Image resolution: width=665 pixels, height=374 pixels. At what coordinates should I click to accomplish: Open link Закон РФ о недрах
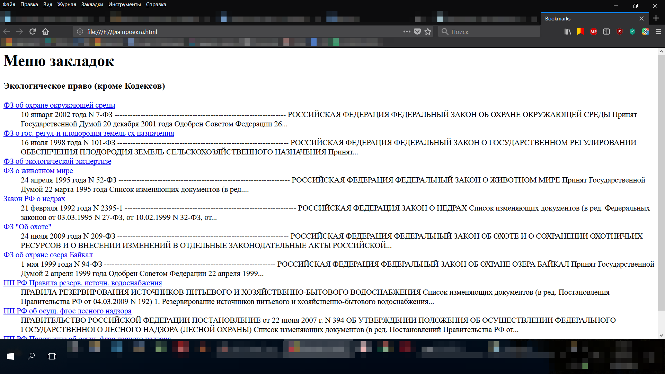point(34,199)
